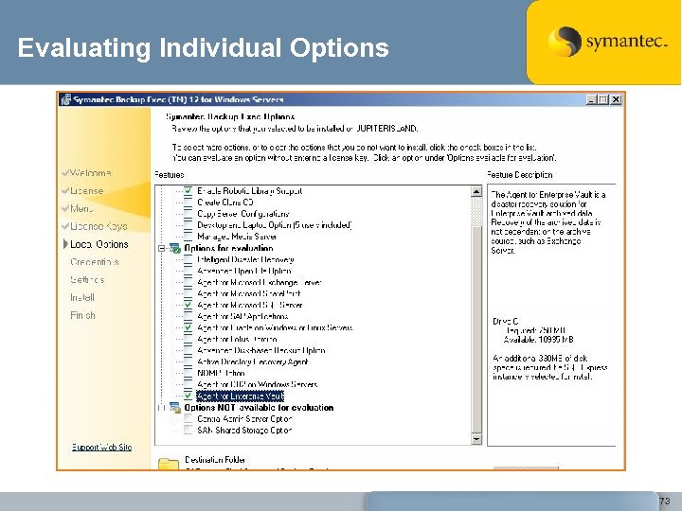Viewport: 682px width, 511px height.
Task: Check Agent for Microsoft Exchange Server
Action: pyautogui.click(x=188, y=282)
